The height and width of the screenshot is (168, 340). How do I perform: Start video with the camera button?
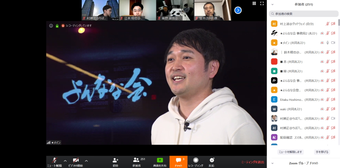point(75,162)
